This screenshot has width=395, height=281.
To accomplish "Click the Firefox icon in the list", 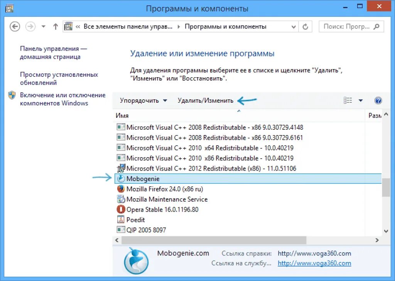I will tap(121, 189).
